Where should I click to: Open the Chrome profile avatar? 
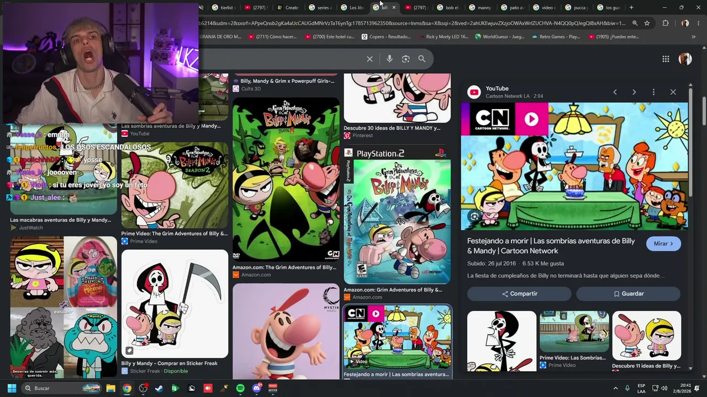pos(685,23)
